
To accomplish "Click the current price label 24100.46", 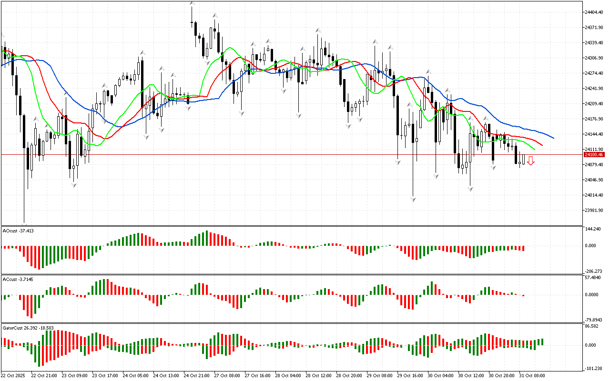I will click(x=594, y=155).
